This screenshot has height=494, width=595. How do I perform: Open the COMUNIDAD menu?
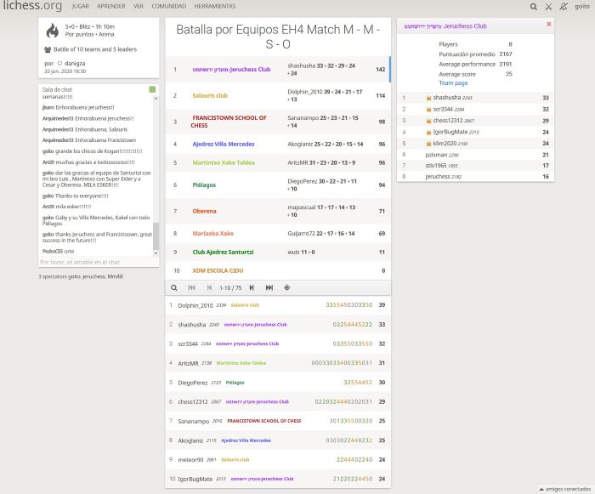168,6
